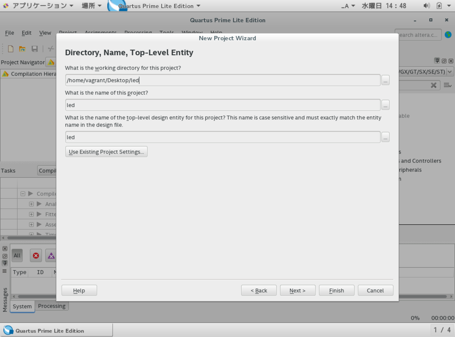The width and height of the screenshot is (455, 337).
Task: Clear the IP catalog search field
Action: point(434,85)
